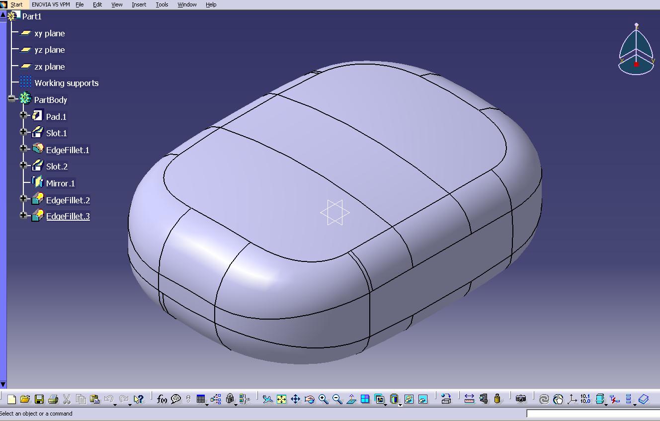Click the Zoom In magnifier
Screen dimensions: 660x421
click(324, 399)
